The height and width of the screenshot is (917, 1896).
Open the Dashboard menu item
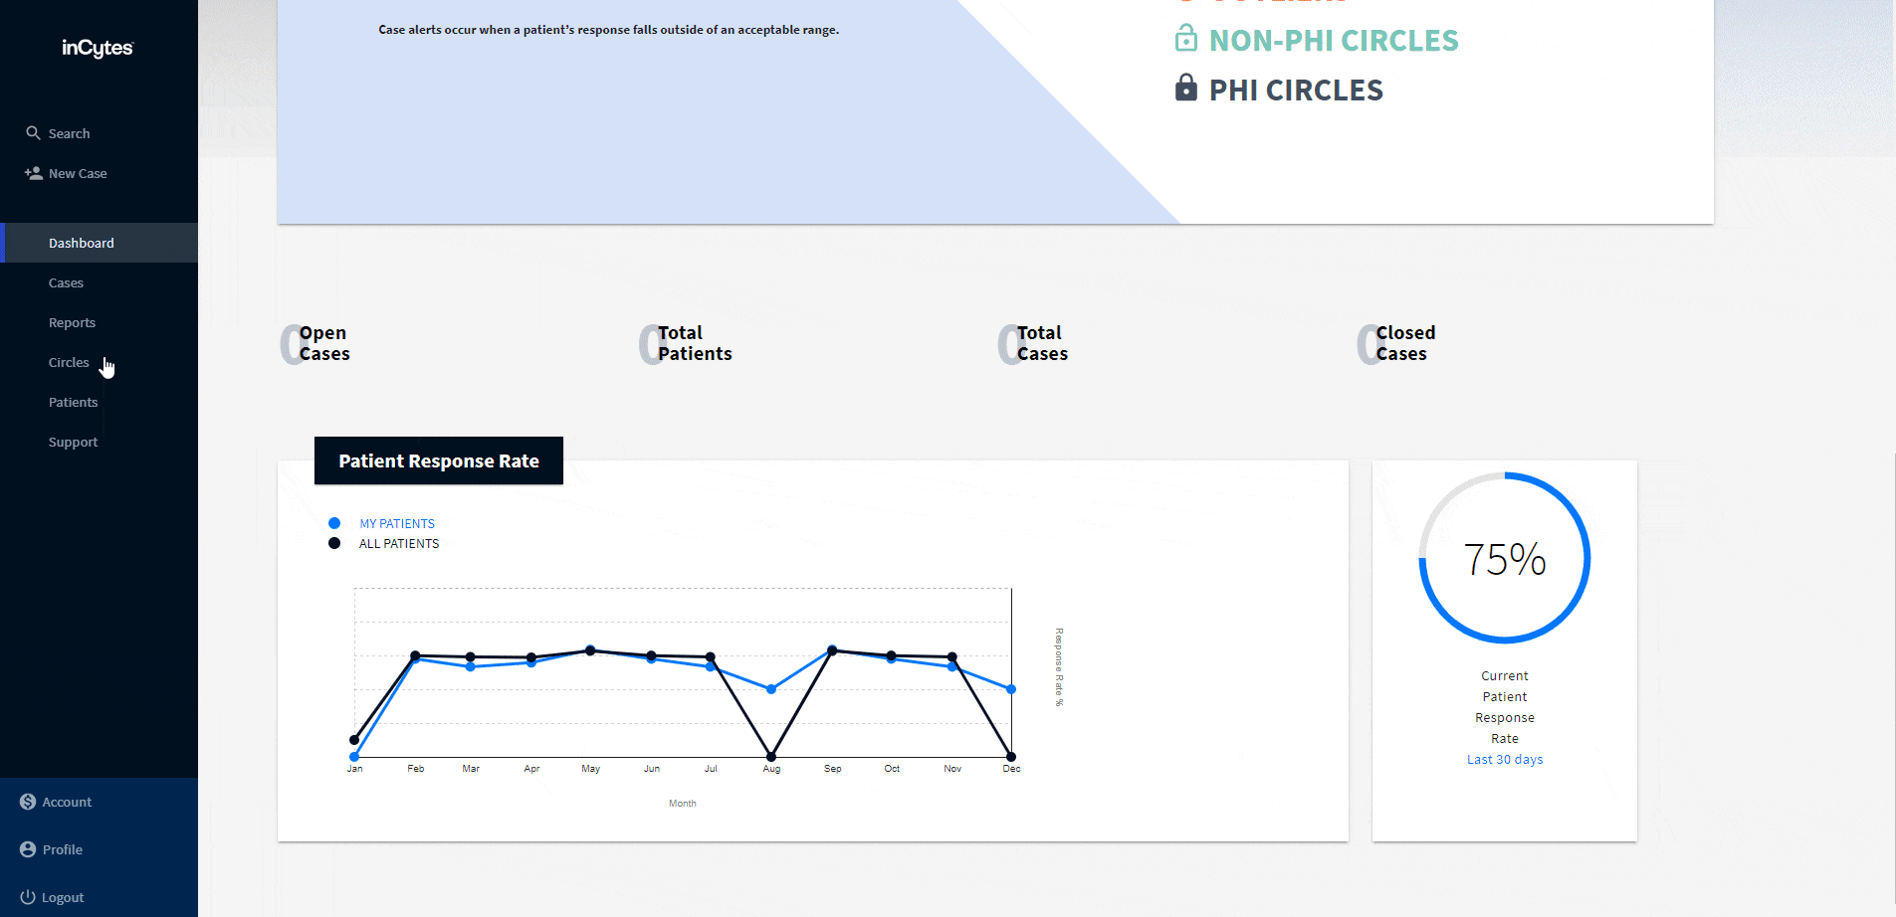[x=82, y=243]
